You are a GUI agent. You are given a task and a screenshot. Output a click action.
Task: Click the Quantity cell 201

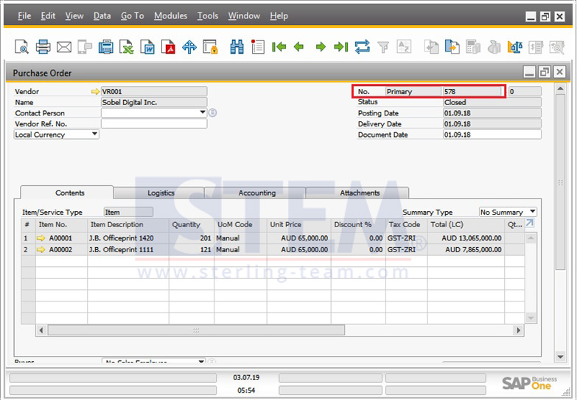tap(192, 238)
